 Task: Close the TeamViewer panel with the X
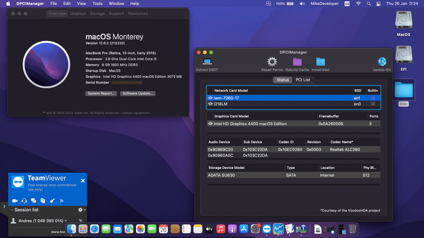click(83, 181)
